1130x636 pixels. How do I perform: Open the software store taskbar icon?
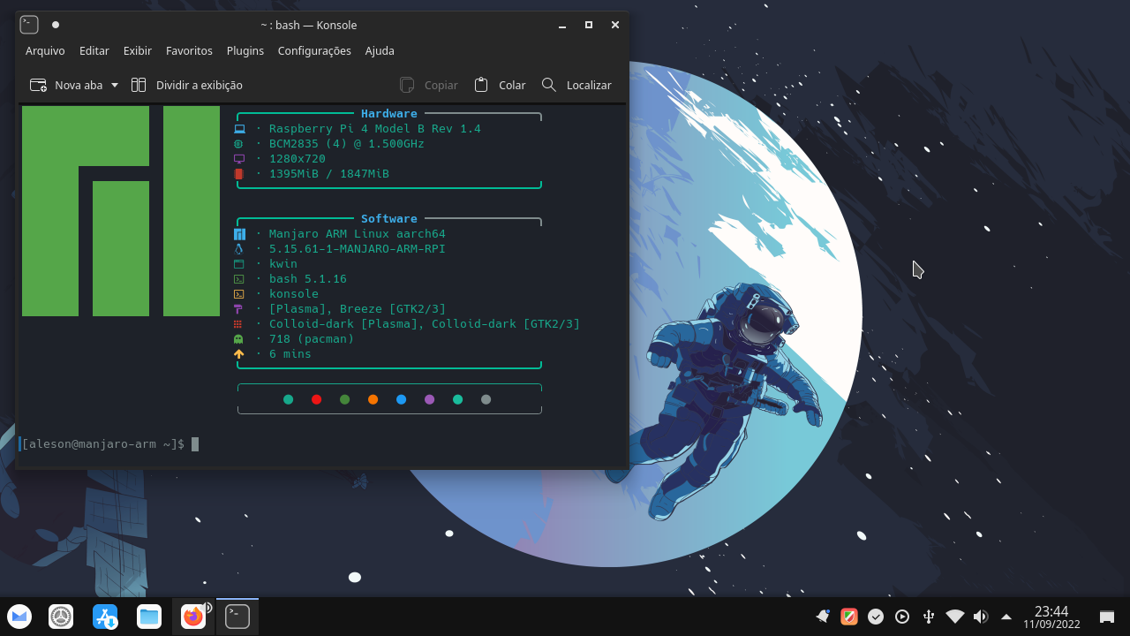[x=106, y=617]
